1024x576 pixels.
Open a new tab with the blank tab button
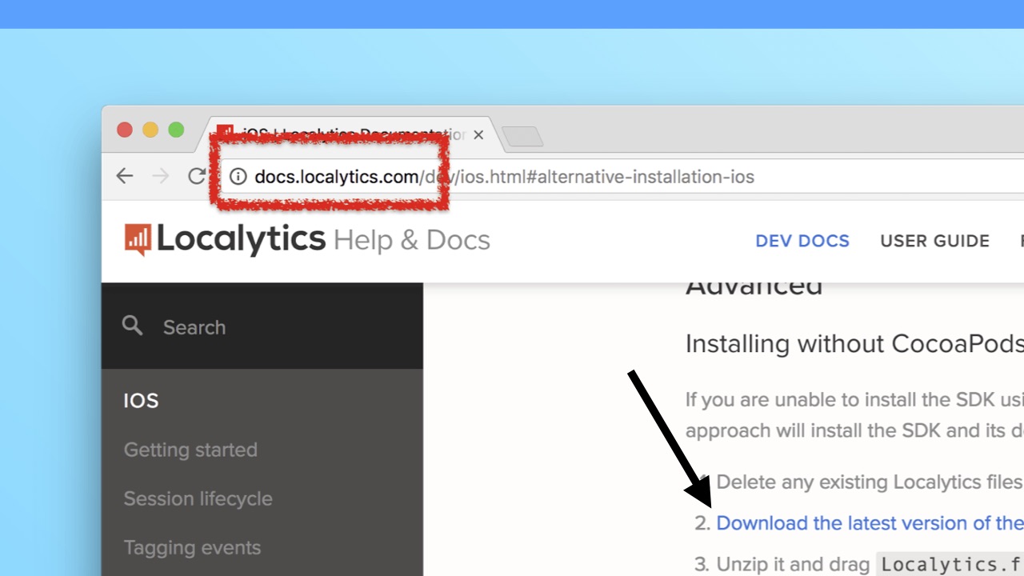[522, 137]
